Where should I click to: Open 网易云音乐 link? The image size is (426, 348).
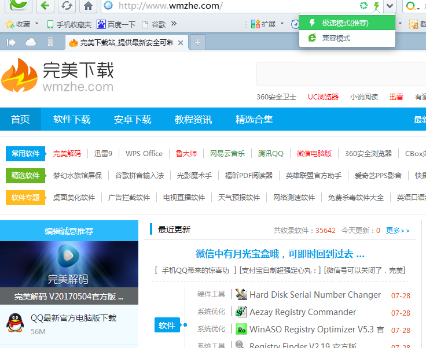coord(227,154)
